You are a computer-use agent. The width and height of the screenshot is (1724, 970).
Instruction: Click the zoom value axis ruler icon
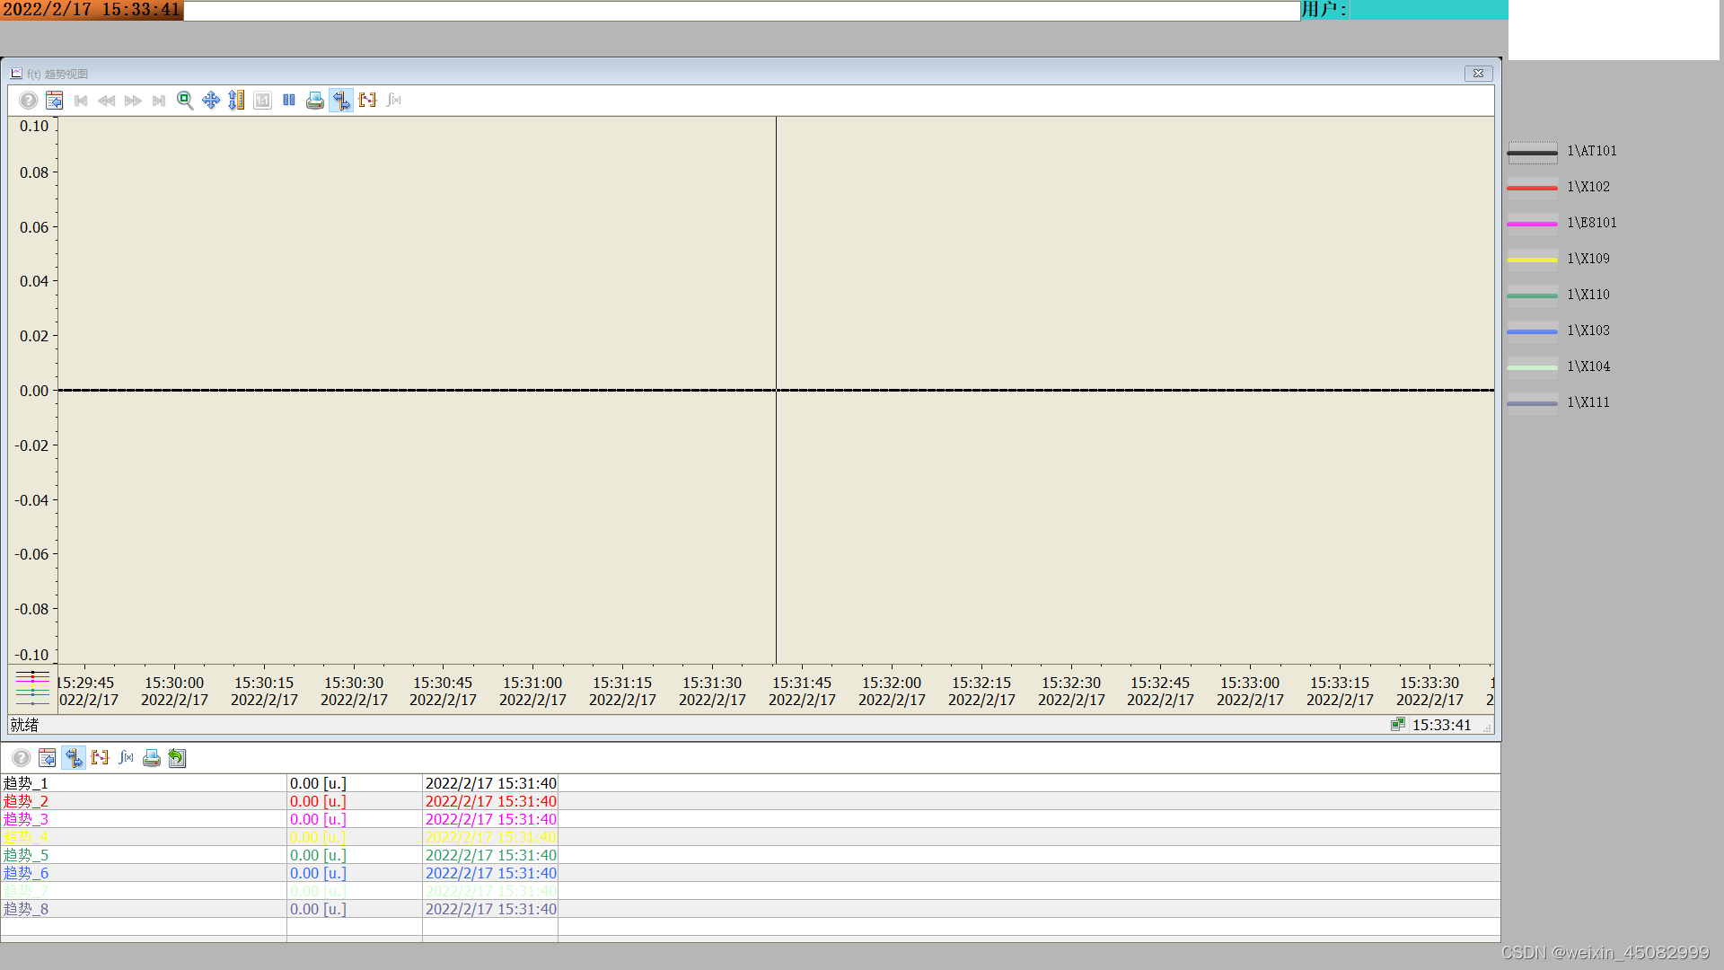236,101
